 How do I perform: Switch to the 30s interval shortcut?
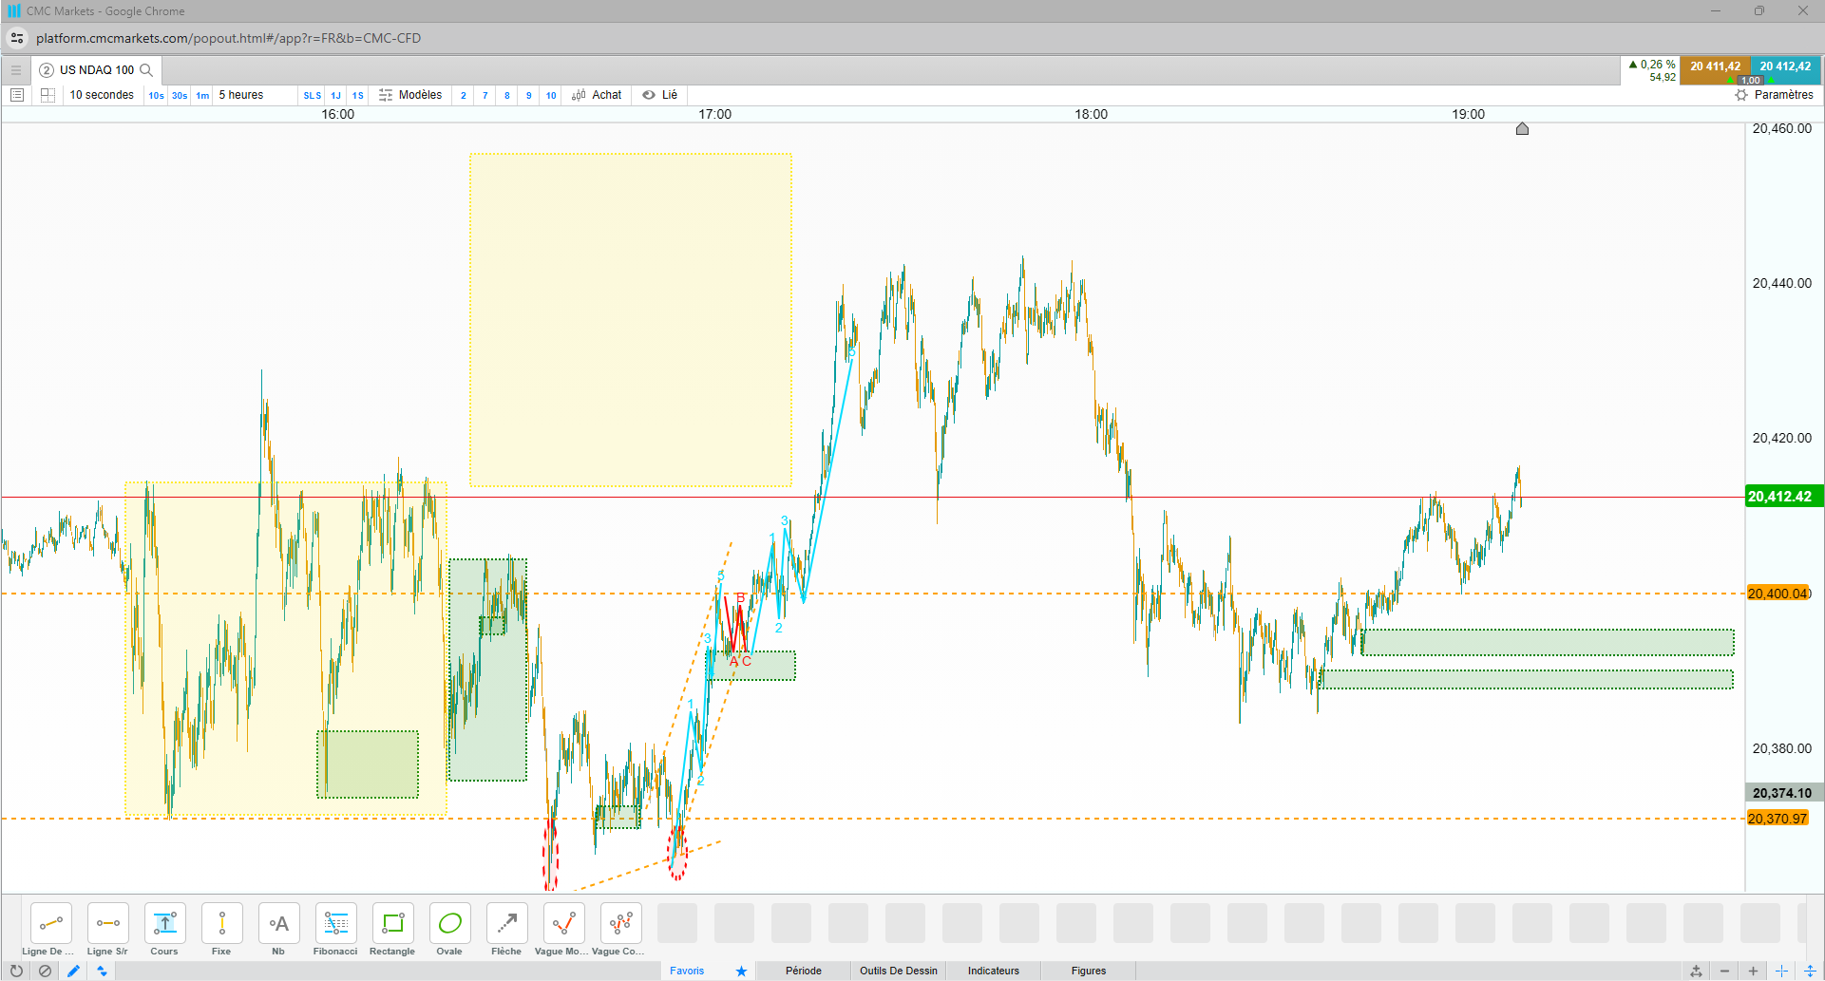tap(180, 96)
